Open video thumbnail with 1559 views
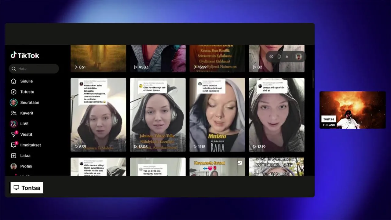 click(217, 58)
